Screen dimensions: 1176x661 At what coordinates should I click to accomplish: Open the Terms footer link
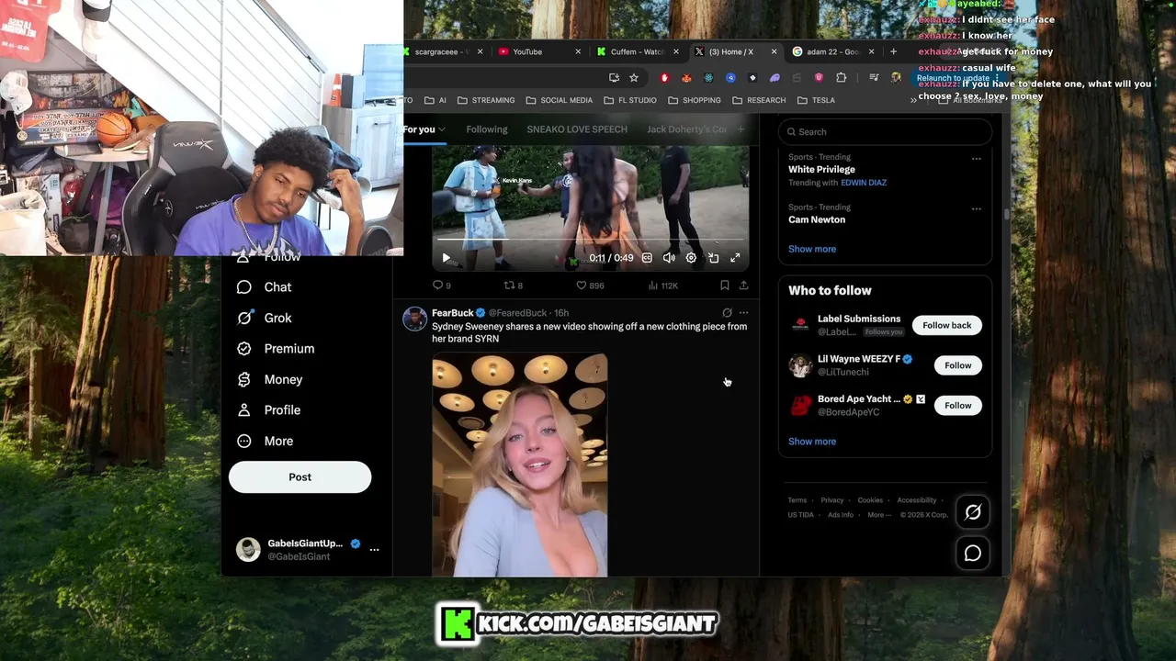(797, 500)
